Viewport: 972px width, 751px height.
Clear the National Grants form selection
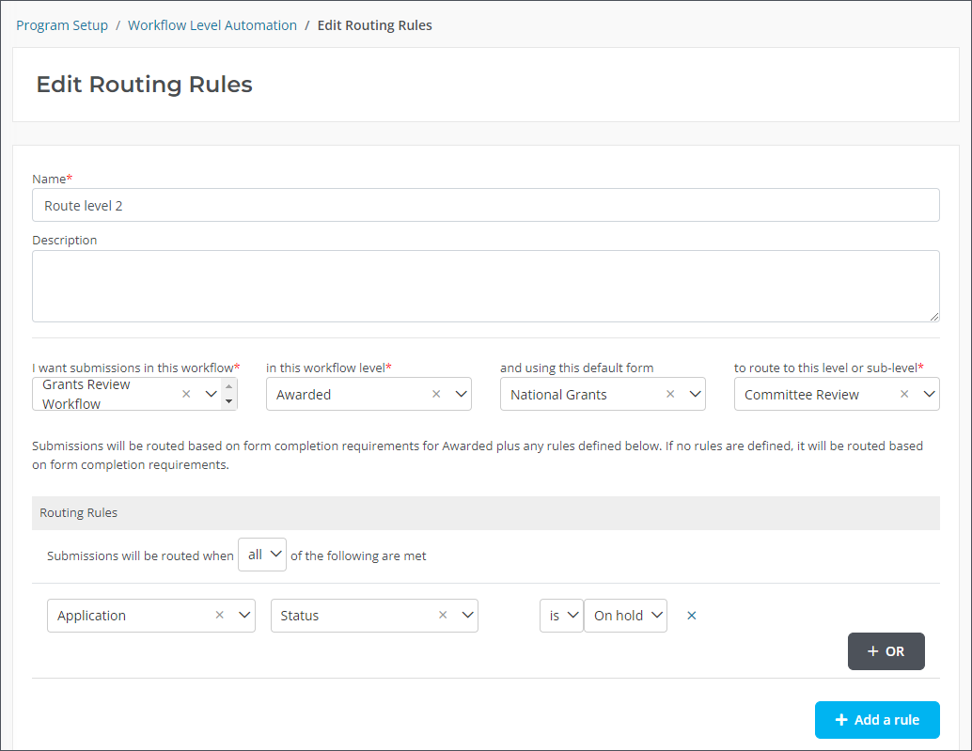670,395
